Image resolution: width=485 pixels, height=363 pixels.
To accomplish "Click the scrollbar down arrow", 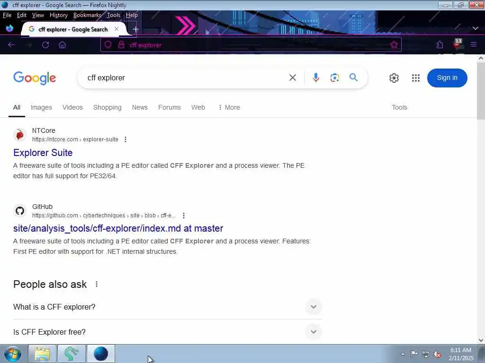I will coord(481,340).
